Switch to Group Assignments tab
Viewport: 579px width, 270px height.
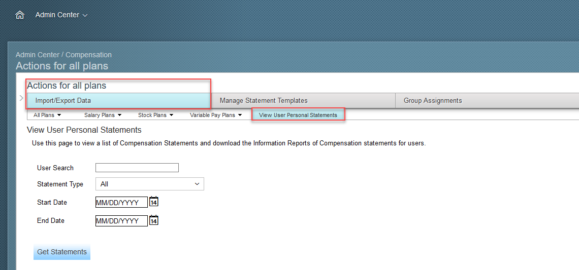click(x=487, y=101)
